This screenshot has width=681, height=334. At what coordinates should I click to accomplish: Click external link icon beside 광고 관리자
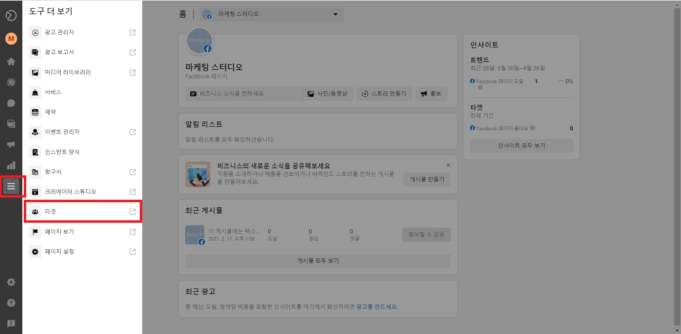click(133, 32)
